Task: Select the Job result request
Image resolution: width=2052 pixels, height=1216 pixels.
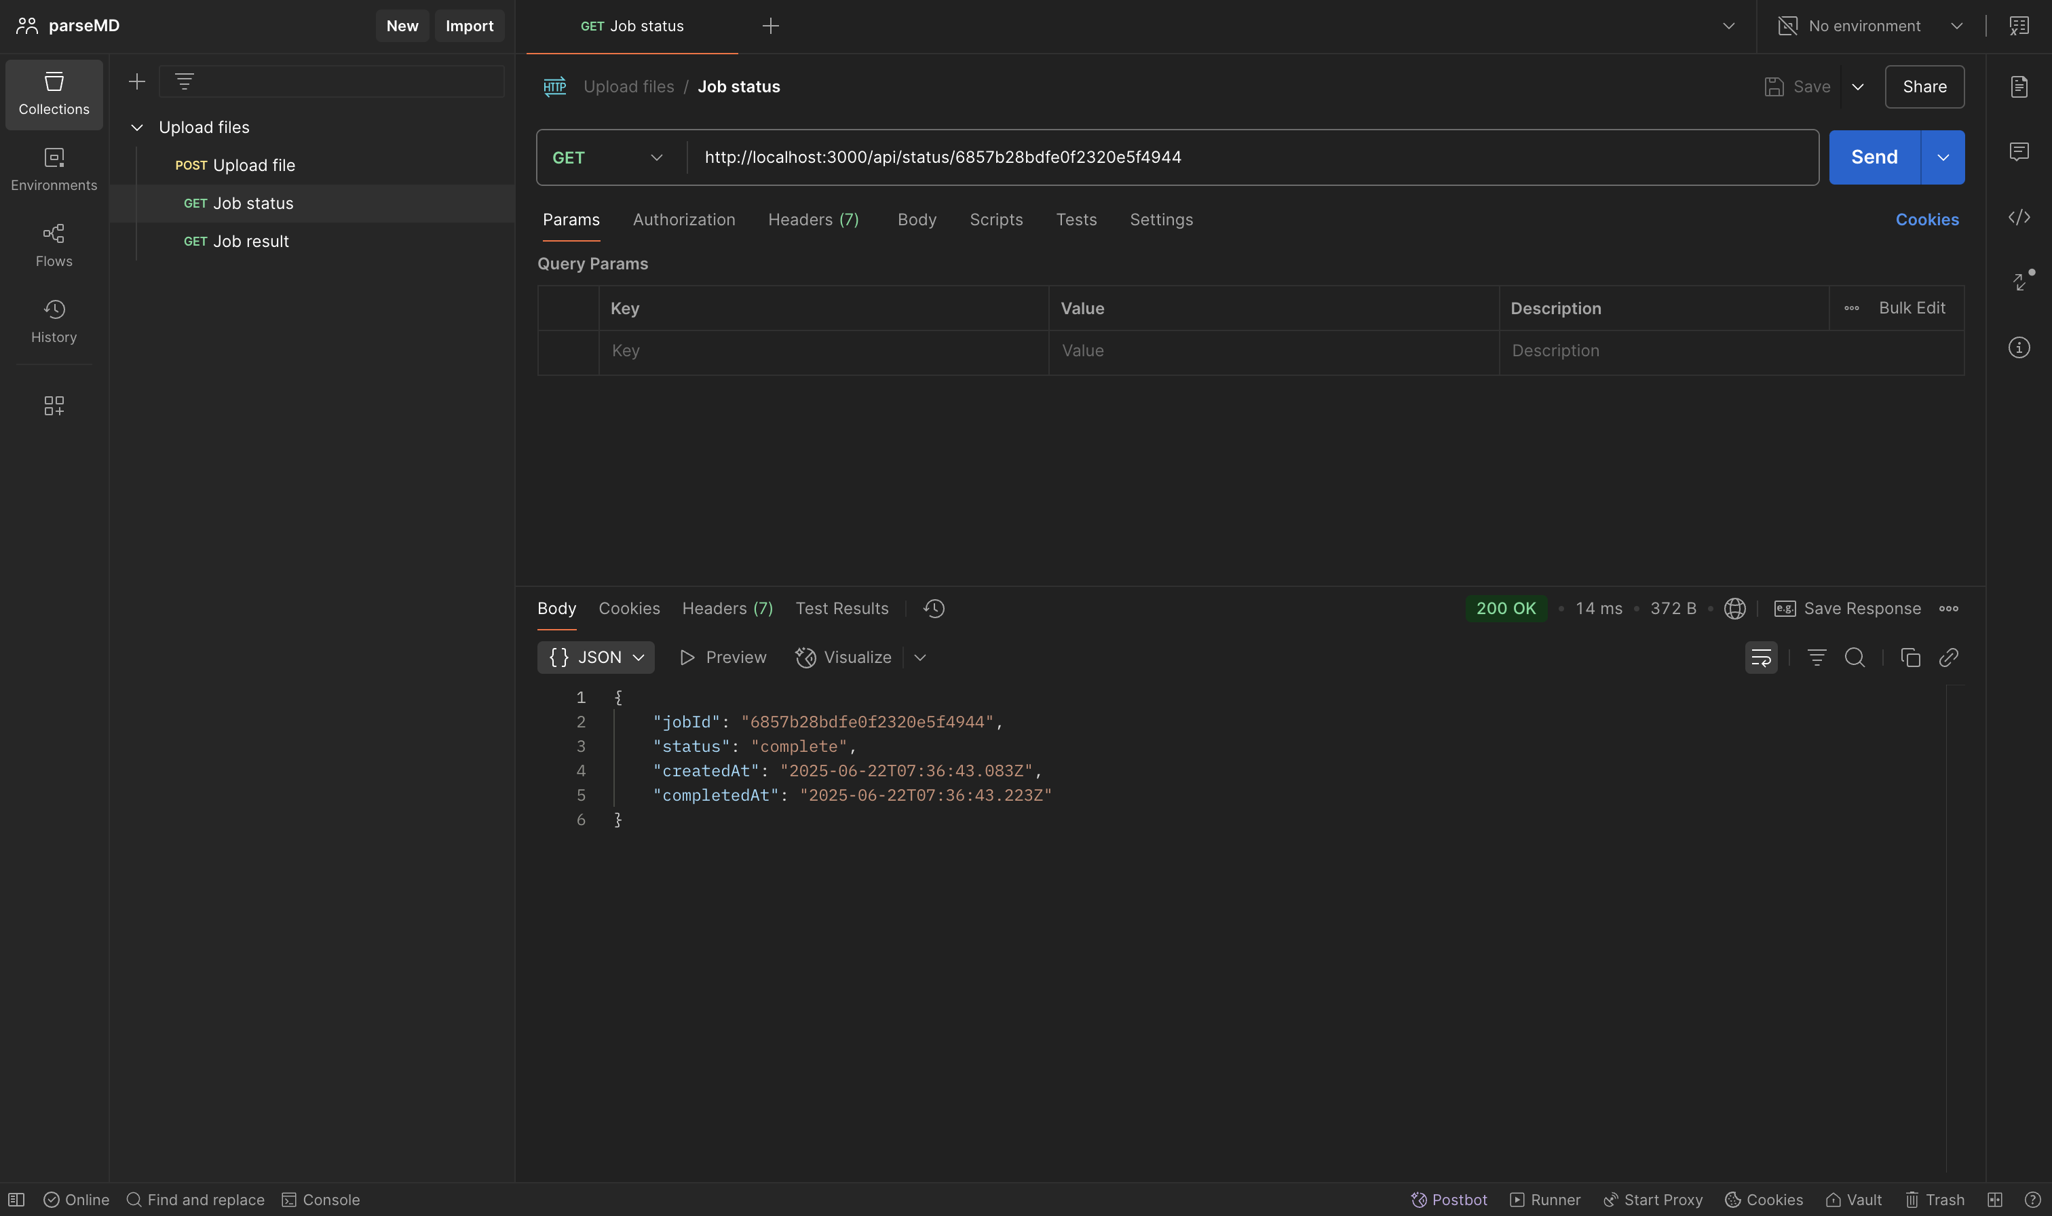Action: 236,242
